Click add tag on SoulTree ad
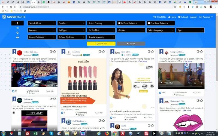 (86, 55)
